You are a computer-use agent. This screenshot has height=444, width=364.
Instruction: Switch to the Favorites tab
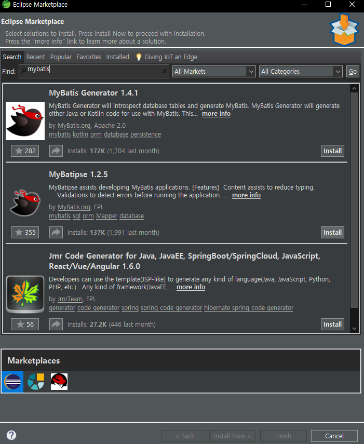89,57
